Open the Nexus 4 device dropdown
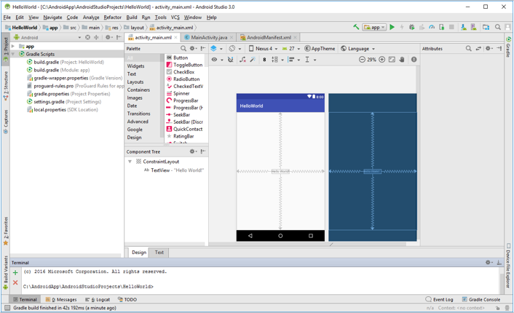 (264, 49)
